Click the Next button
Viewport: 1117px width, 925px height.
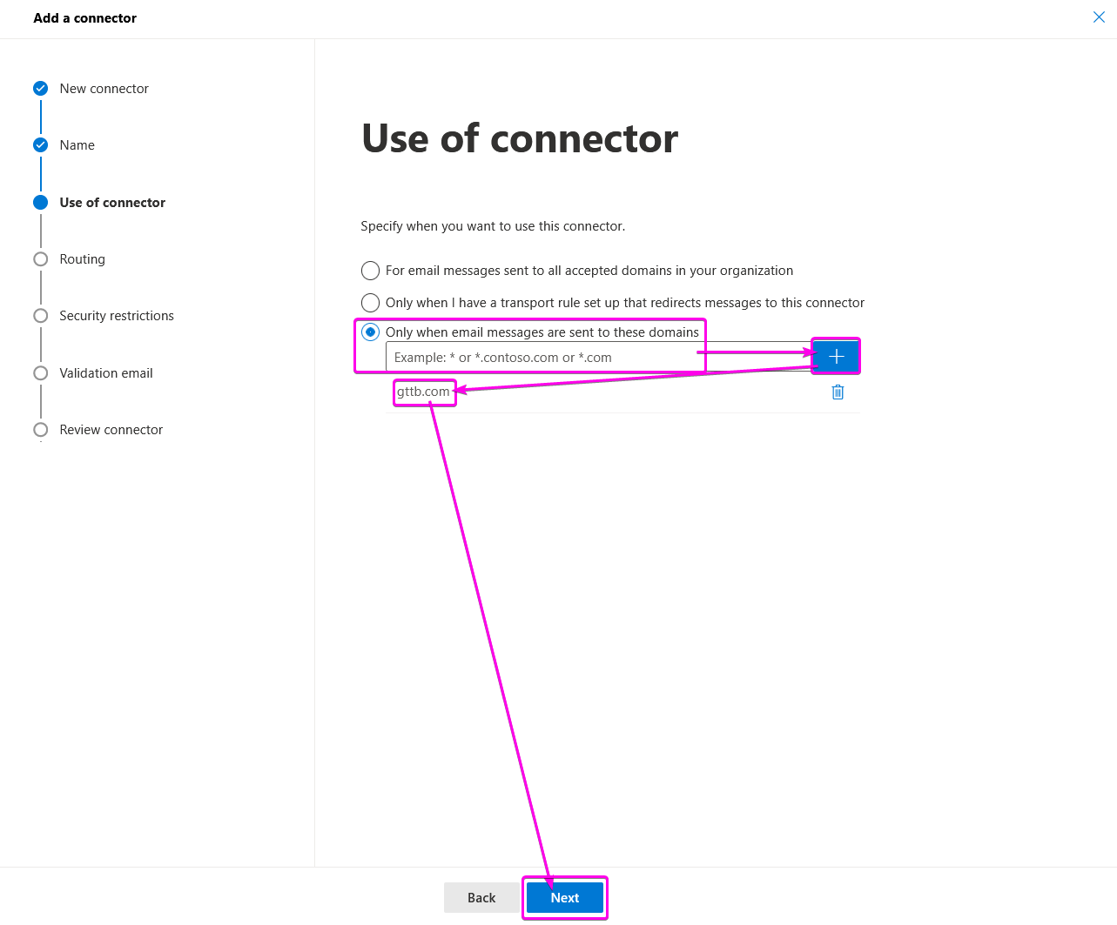[564, 897]
